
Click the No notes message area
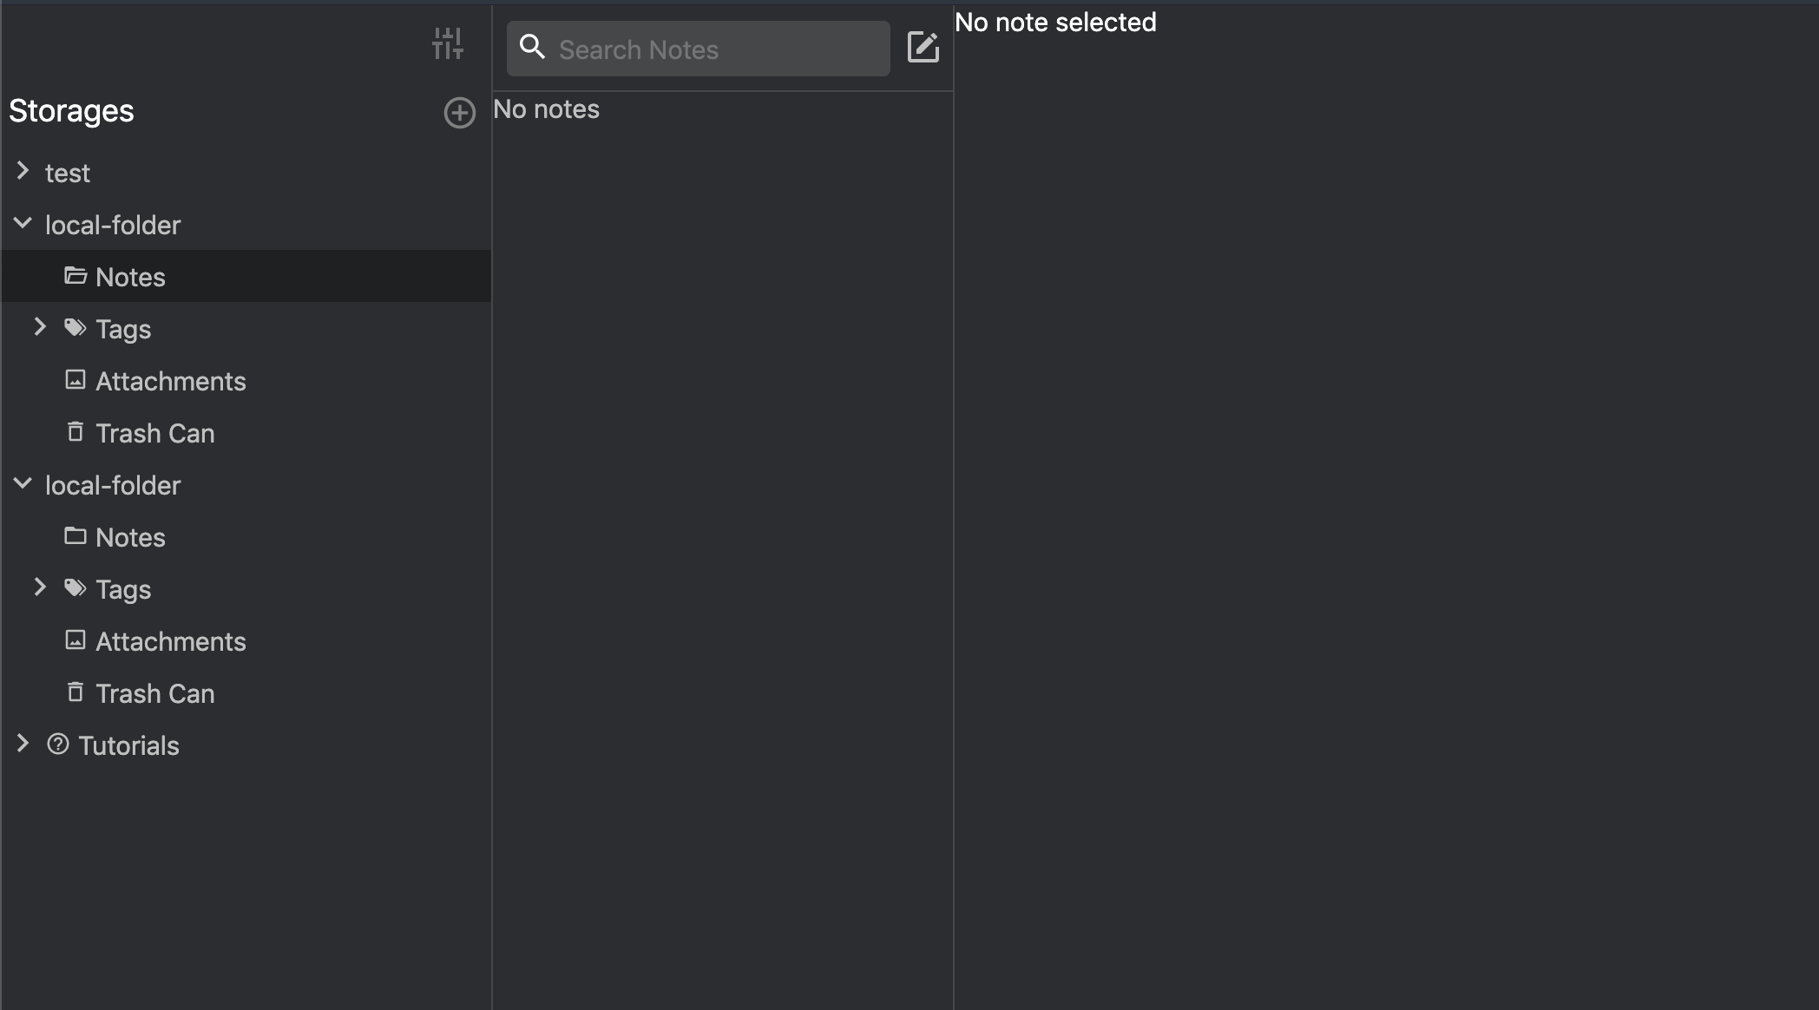tap(547, 109)
